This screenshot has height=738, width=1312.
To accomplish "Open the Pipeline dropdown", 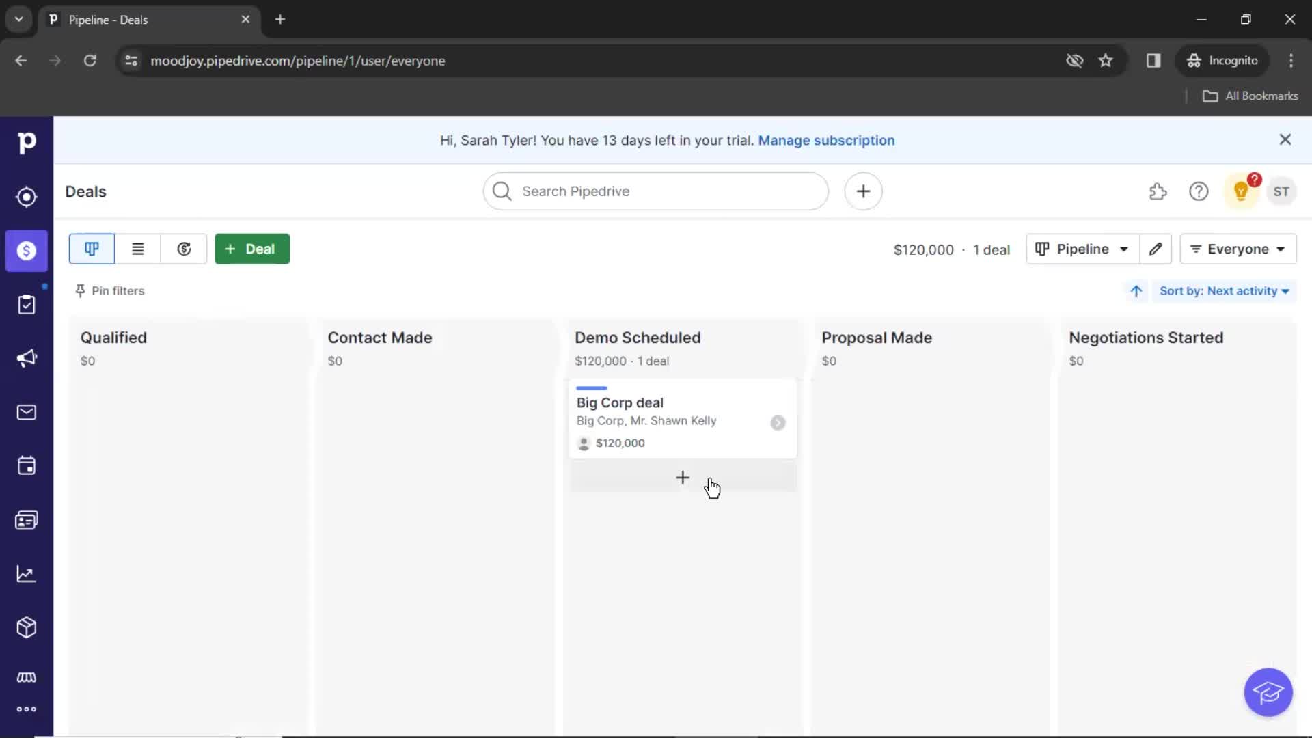I will tap(1082, 249).
